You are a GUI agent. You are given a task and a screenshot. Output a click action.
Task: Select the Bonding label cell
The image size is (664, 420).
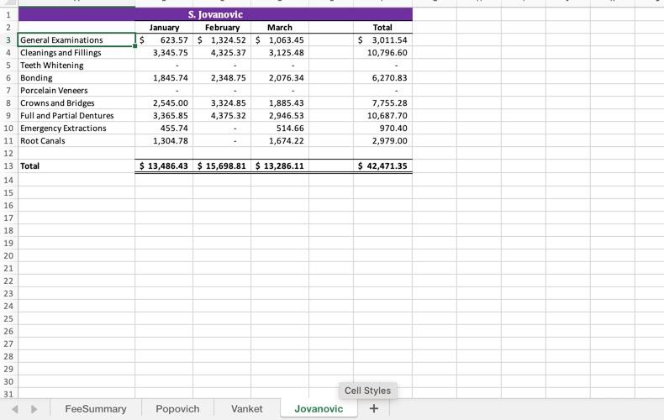76,78
